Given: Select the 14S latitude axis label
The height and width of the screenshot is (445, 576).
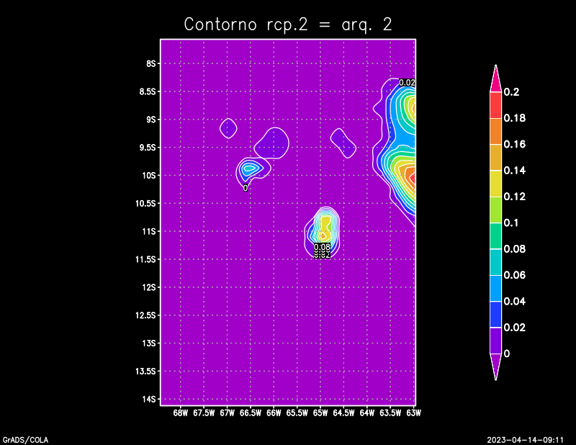Looking at the screenshot, I should click(150, 399).
